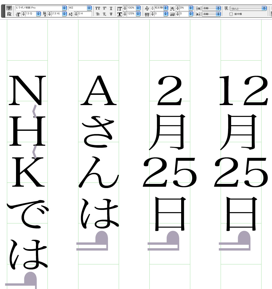Switch to character formatting controls (字)
272x289 pixels.
pyautogui.click(x=9, y=8)
